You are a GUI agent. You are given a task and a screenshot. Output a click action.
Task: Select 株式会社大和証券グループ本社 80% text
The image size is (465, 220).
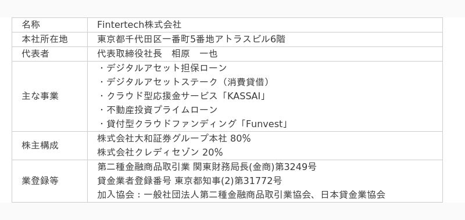(174, 138)
